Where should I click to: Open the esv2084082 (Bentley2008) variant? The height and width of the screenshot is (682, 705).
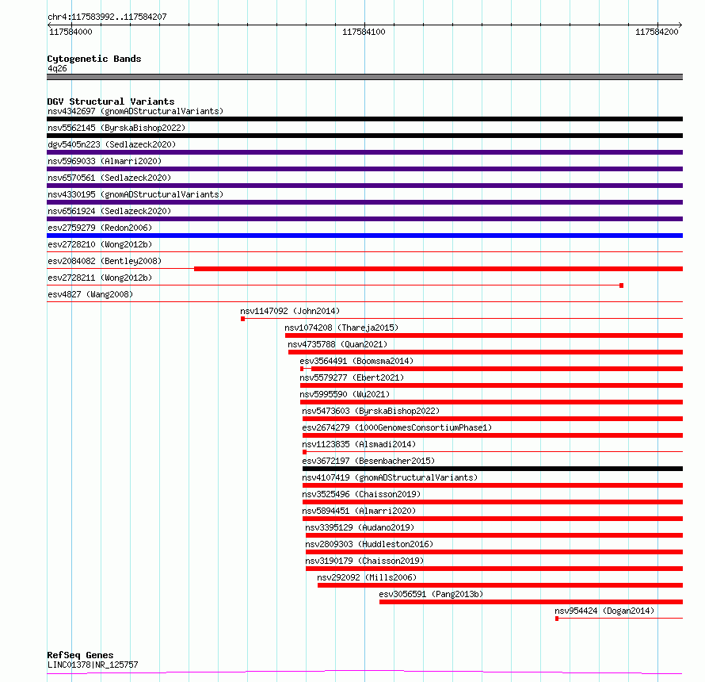(105, 261)
